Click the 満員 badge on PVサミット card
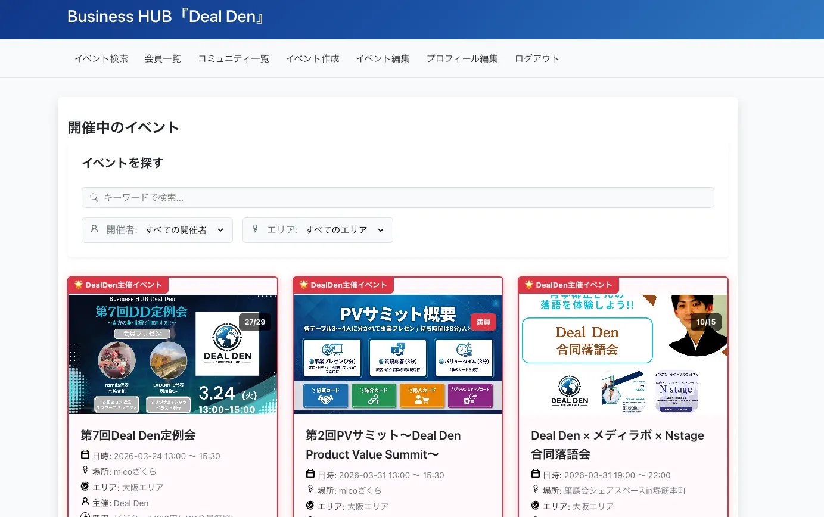 (483, 322)
